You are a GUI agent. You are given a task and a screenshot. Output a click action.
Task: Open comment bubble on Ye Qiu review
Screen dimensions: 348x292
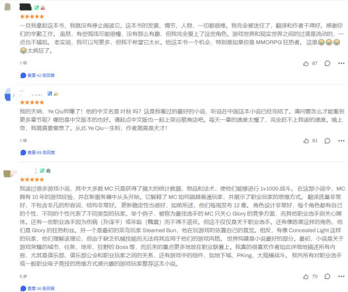pos(327,141)
